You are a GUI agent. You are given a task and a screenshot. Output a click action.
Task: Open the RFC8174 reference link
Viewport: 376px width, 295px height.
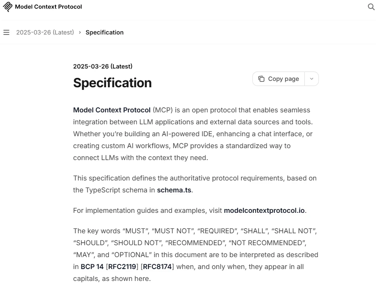click(x=157, y=267)
